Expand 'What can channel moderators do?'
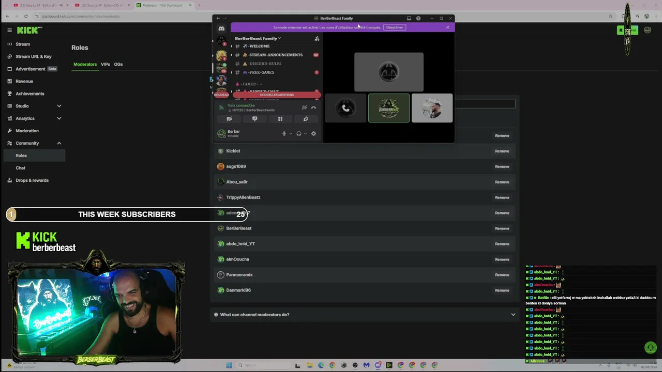 pos(364,315)
